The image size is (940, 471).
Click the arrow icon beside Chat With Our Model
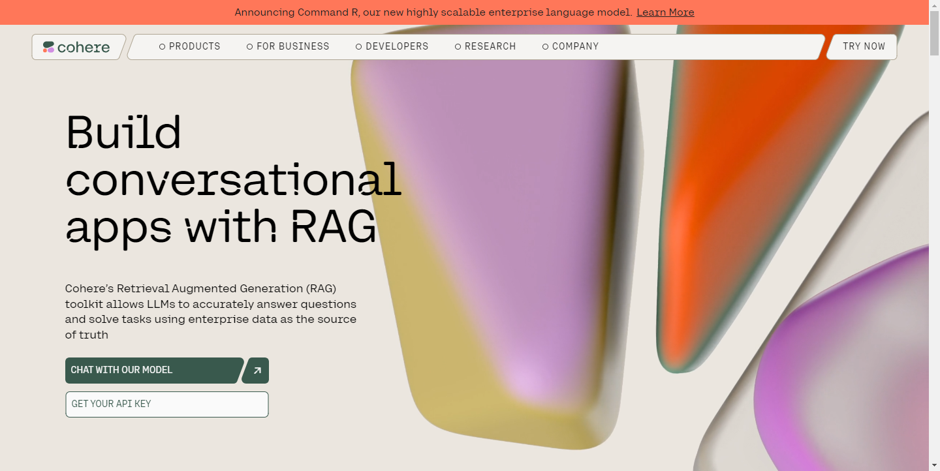tap(257, 371)
